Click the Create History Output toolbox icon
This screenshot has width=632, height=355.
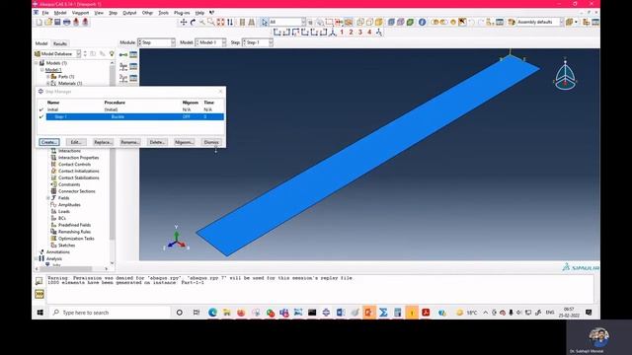click(123, 78)
